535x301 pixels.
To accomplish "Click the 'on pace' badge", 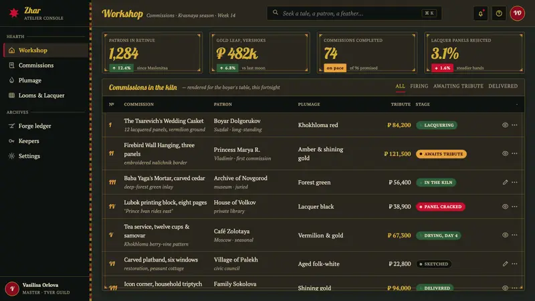I will pyautogui.click(x=335, y=68).
